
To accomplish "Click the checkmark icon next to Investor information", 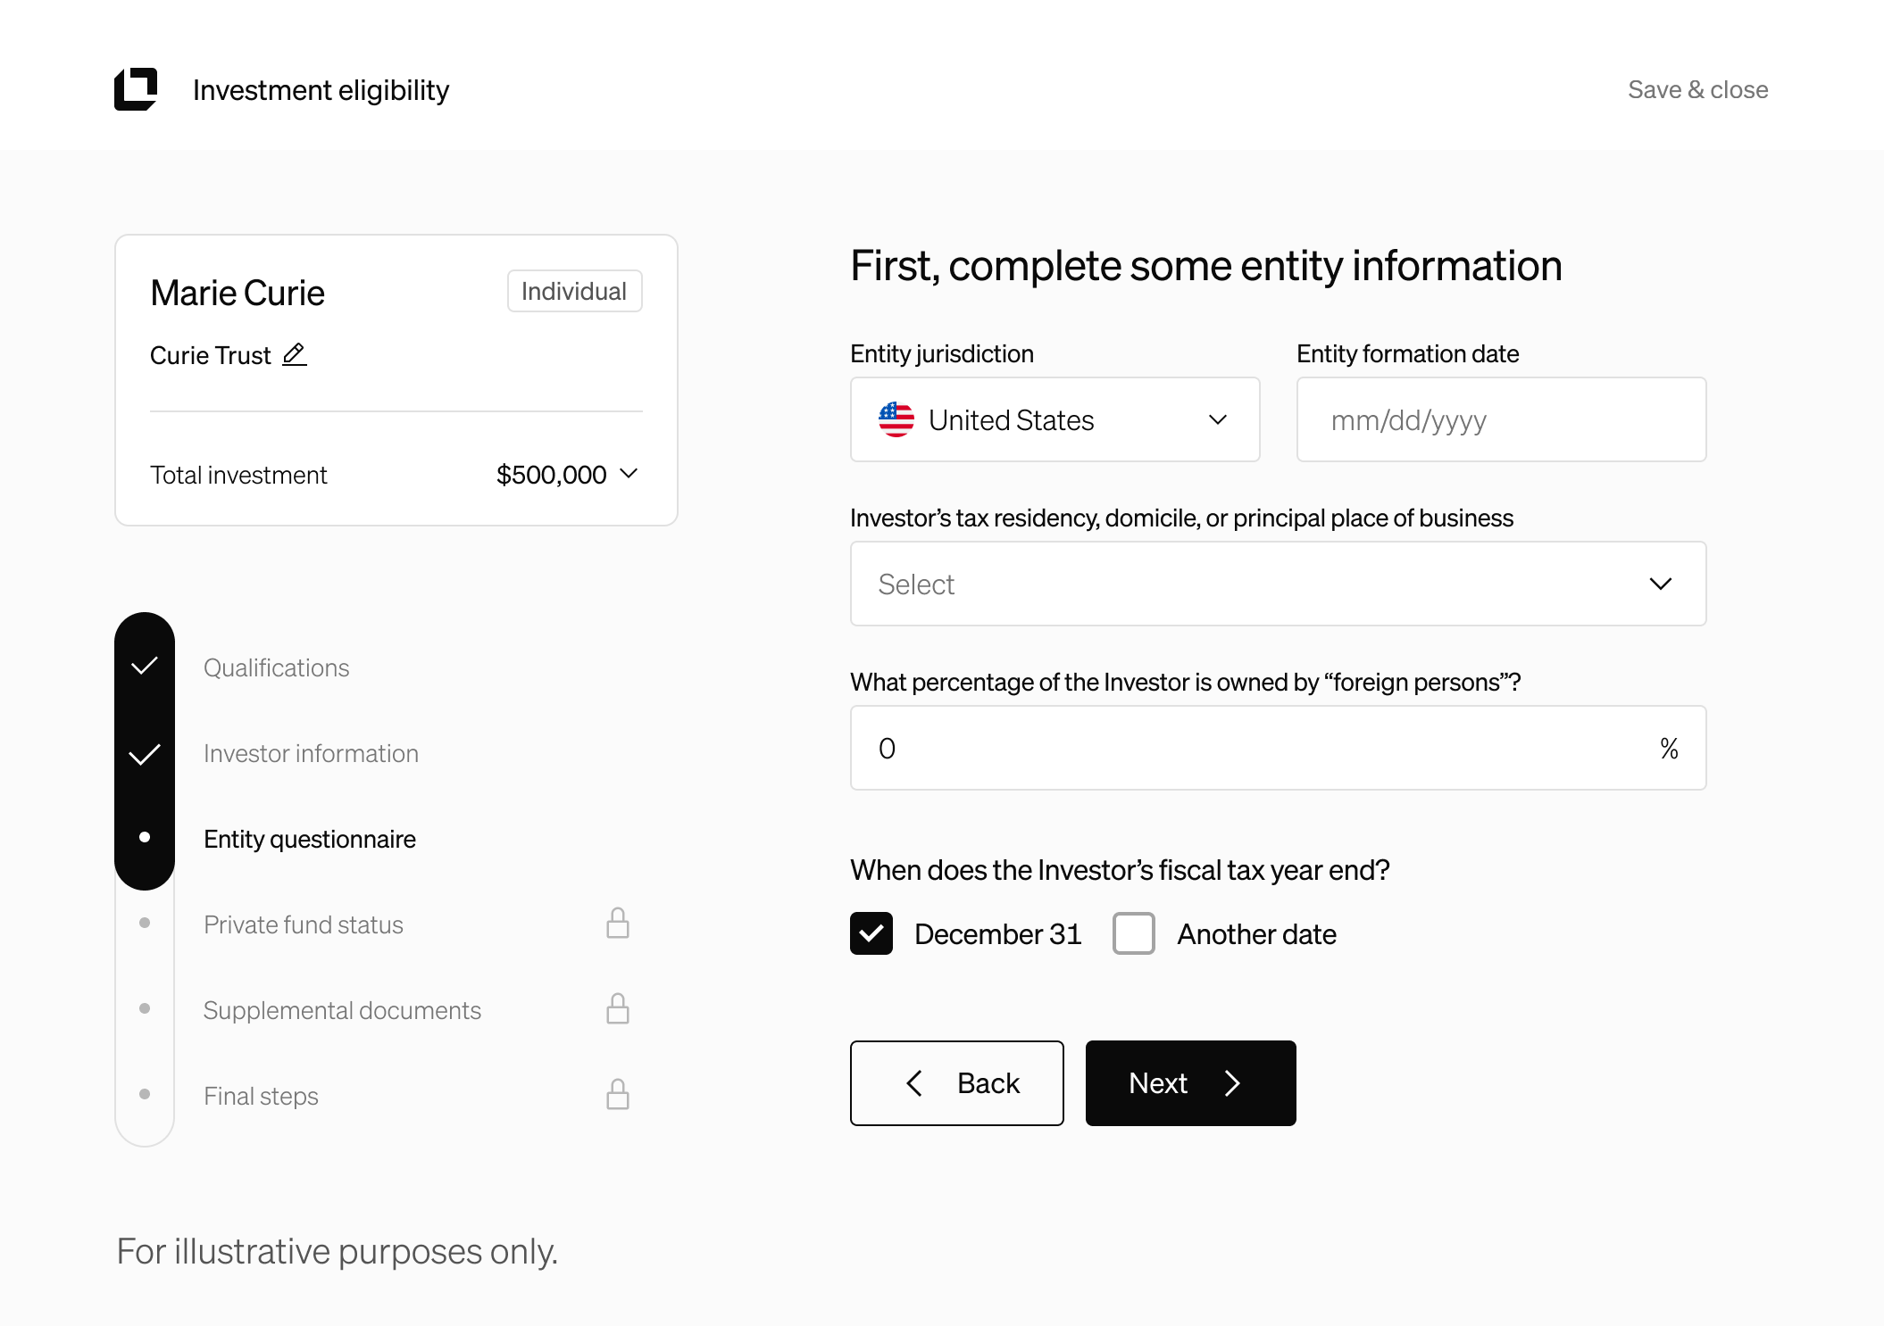I will pyautogui.click(x=145, y=754).
